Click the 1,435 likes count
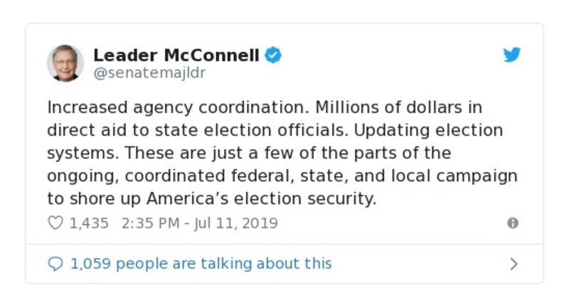 pos(89,223)
